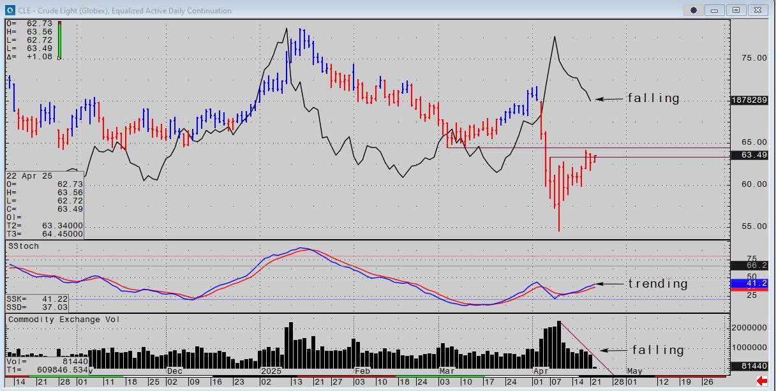Click the 22 Apr 25 date in data box

click(28, 175)
